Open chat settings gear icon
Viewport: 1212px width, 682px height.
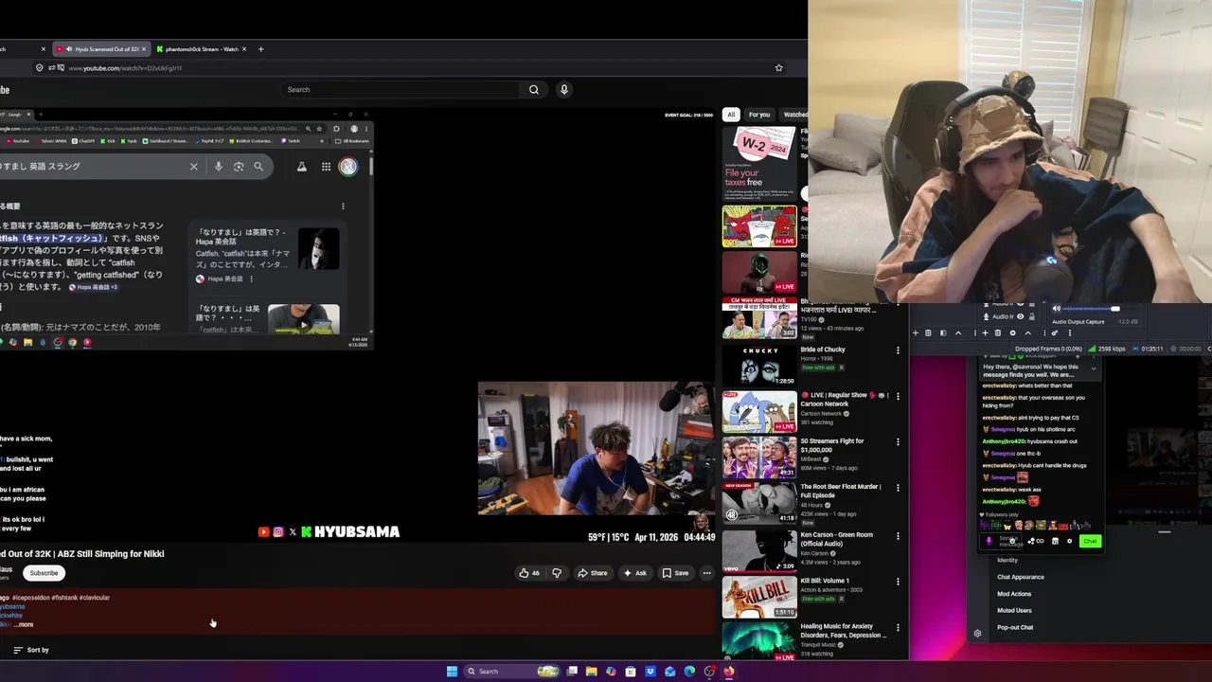pos(1070,541)
